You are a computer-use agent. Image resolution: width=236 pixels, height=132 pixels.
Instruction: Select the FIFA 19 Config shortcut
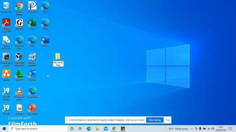pyautogui.click(x=6, y=93)
